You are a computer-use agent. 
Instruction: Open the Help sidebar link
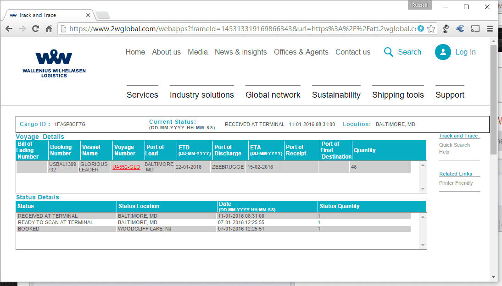[444, 152]
